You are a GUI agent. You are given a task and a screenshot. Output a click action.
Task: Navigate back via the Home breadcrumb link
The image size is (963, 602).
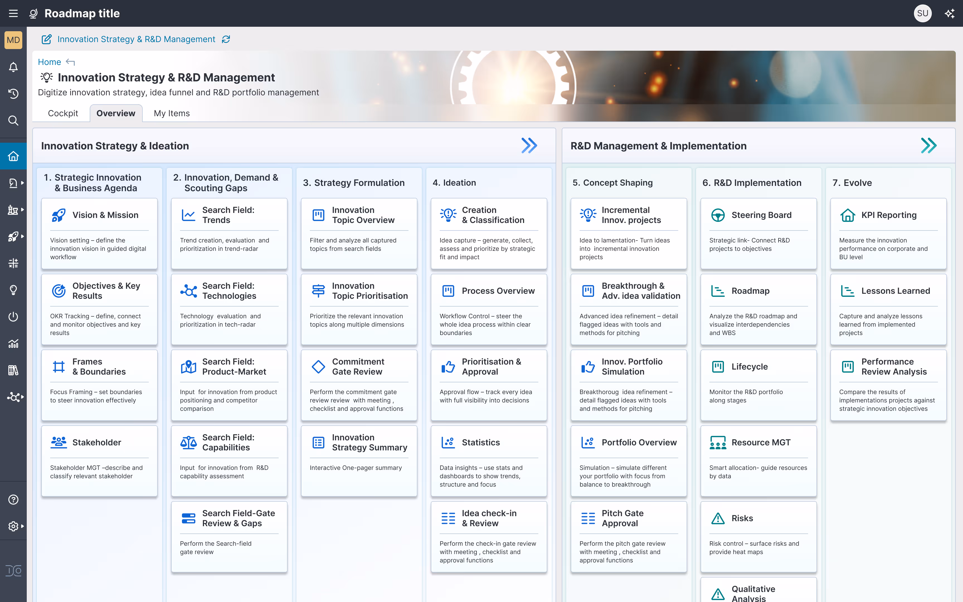pos(49,62)
